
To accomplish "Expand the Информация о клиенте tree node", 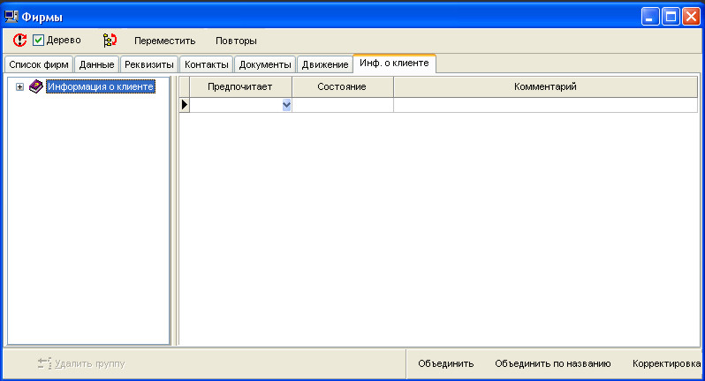I will (19, 86).
